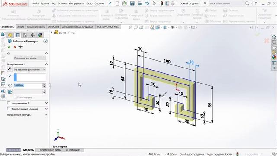This screenshot has height=156, width=277.
Task: Click the Select cursor tool icon
Action: coord(154,3)
